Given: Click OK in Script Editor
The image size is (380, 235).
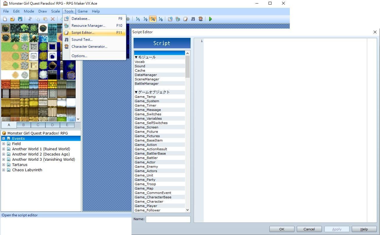Looking at the screenshot, I should click(282, 229).
